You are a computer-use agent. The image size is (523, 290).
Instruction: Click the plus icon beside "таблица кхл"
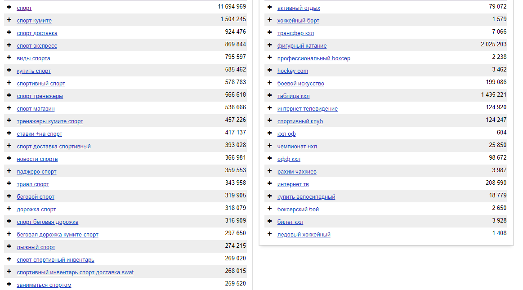click(x=269, y=96)
